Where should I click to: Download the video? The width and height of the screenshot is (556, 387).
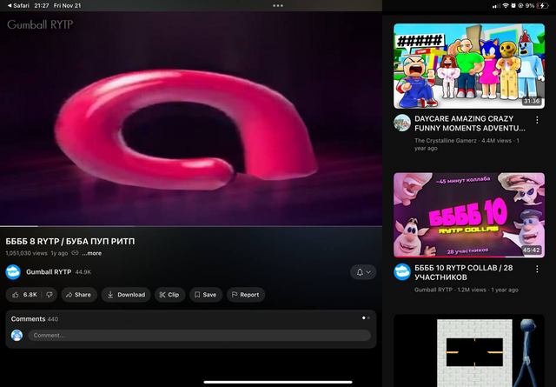(126, 295)
